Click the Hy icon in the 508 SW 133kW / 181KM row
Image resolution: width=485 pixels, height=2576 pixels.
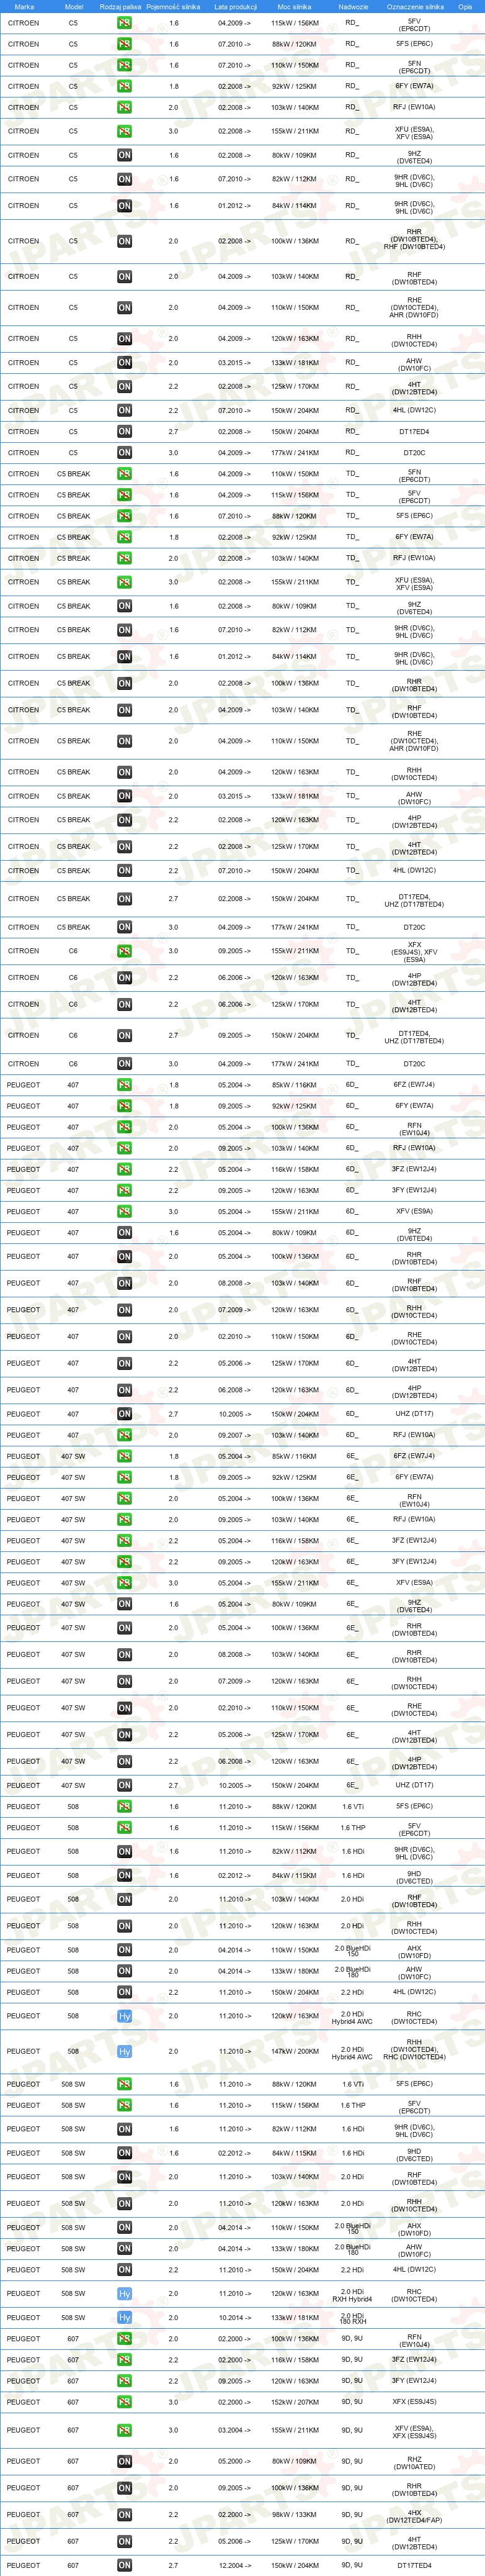(x=124, y=2318)
